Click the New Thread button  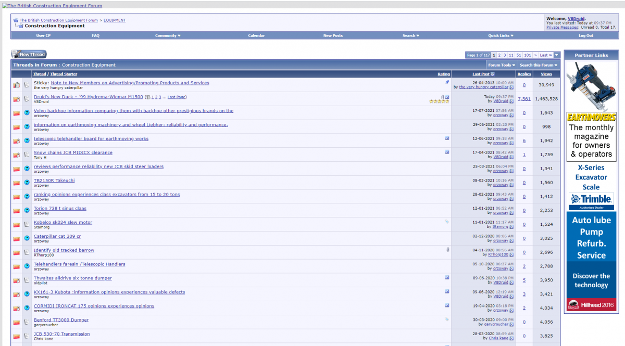pos(29,54)
